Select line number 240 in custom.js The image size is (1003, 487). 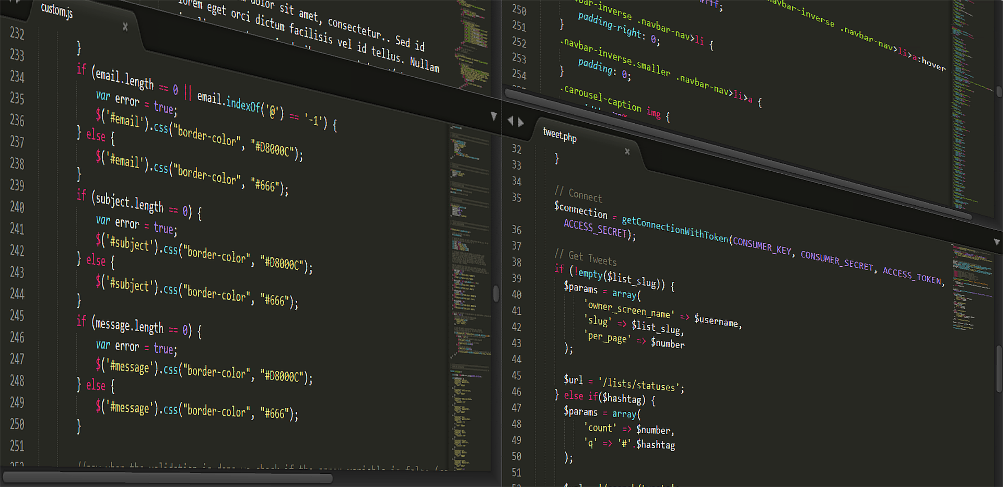pos(17,207)
